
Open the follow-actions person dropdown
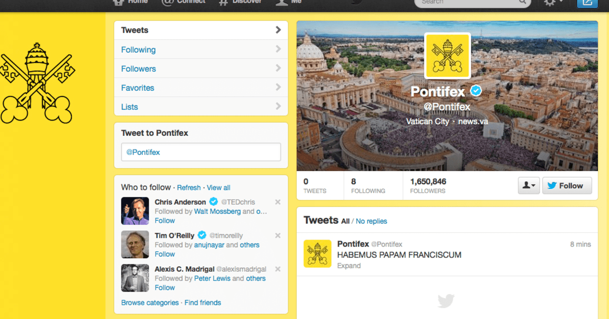point(528,185)
